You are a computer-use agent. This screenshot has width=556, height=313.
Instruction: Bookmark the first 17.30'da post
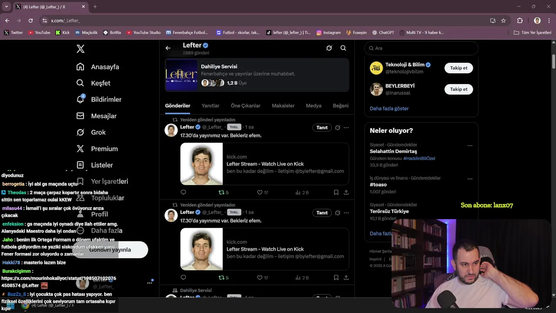pyautogui.click(x=336, y=192)
